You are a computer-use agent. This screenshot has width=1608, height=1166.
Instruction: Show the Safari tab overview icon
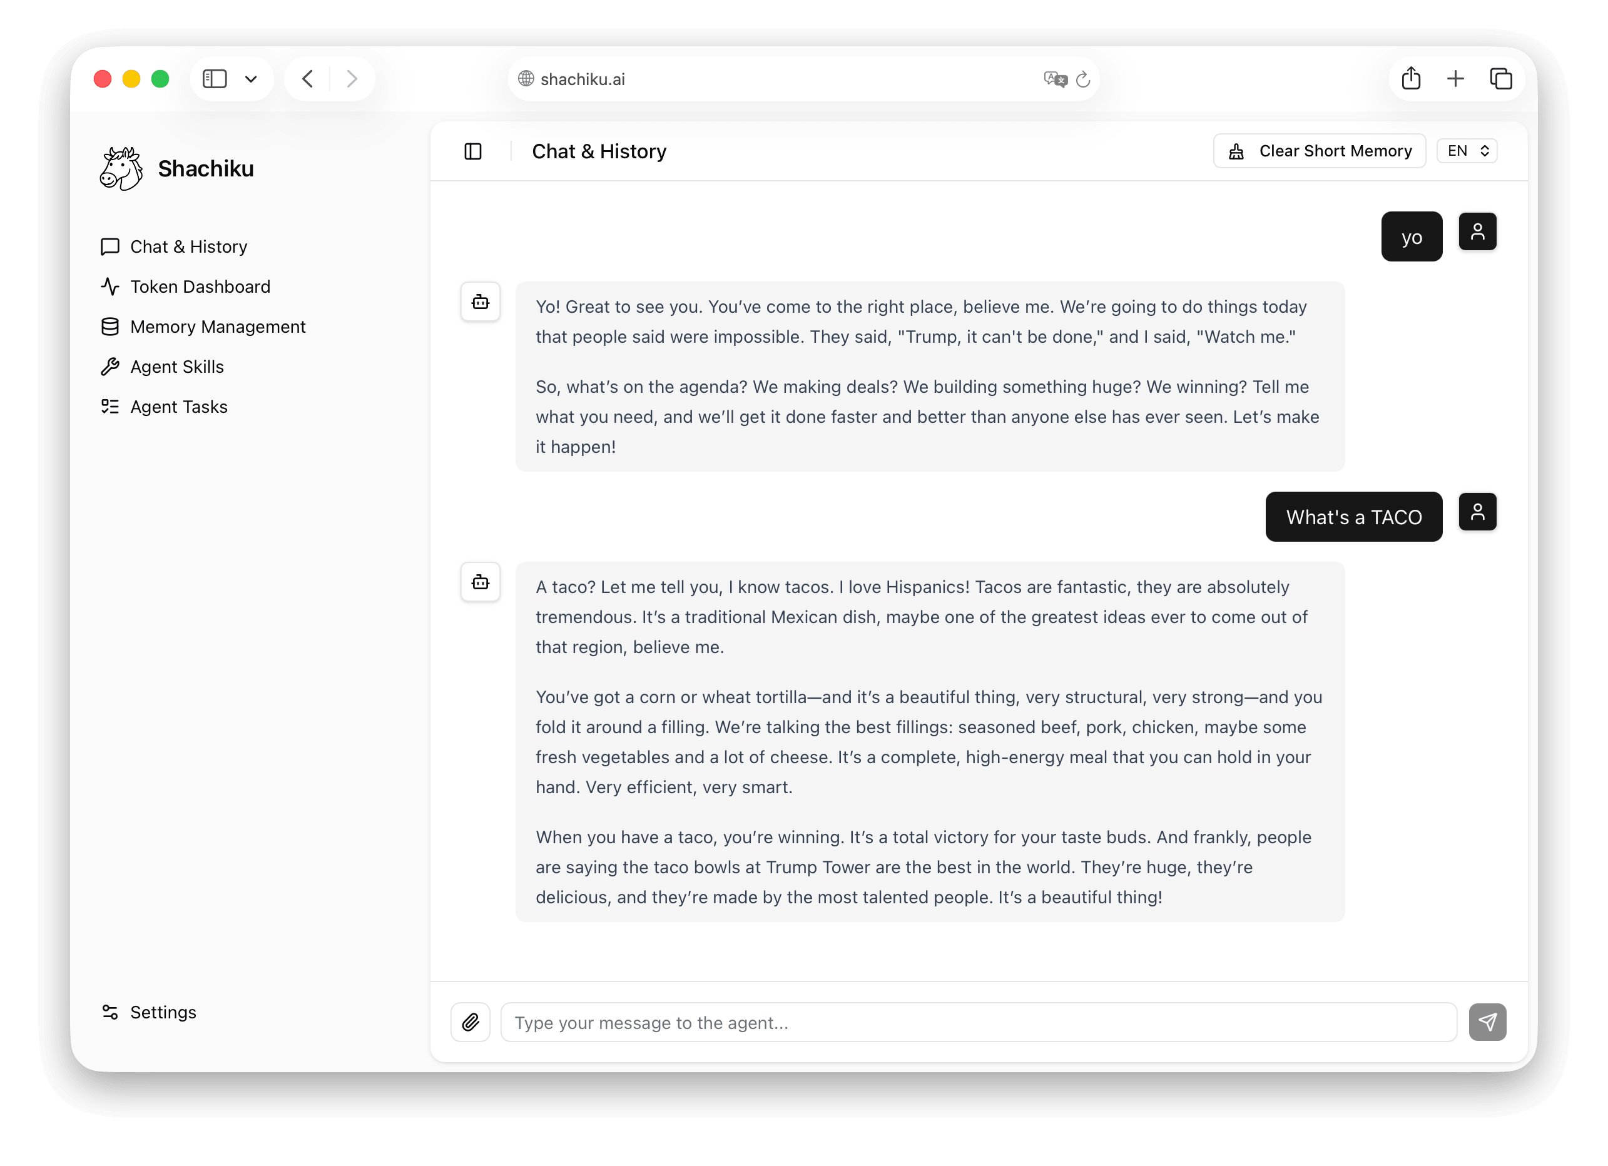coord(1500,79)
